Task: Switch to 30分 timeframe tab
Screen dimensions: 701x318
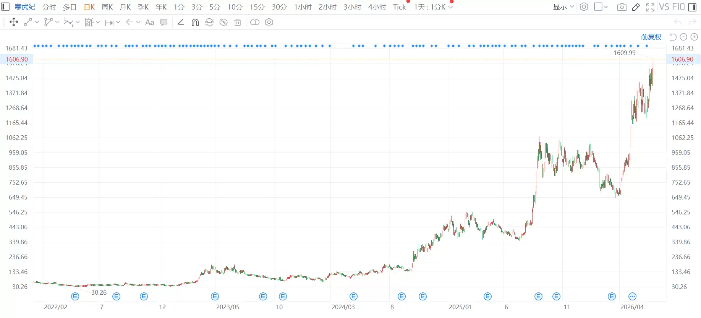Action: 279,7
